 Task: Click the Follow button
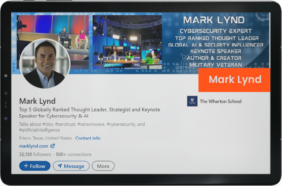35,166
